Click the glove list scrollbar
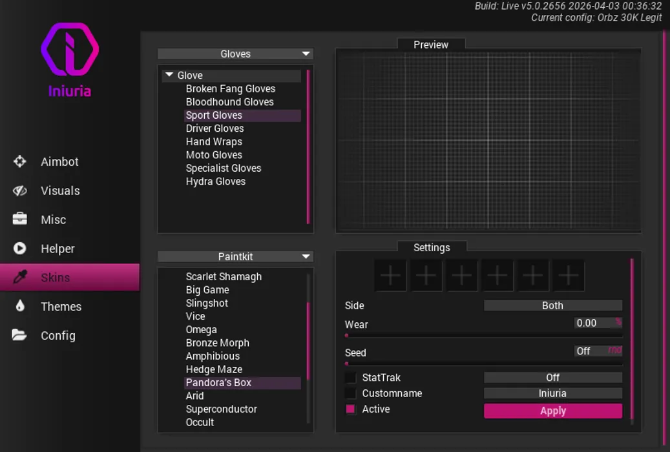This screenshot has width=670, height=452. point(308,147)
